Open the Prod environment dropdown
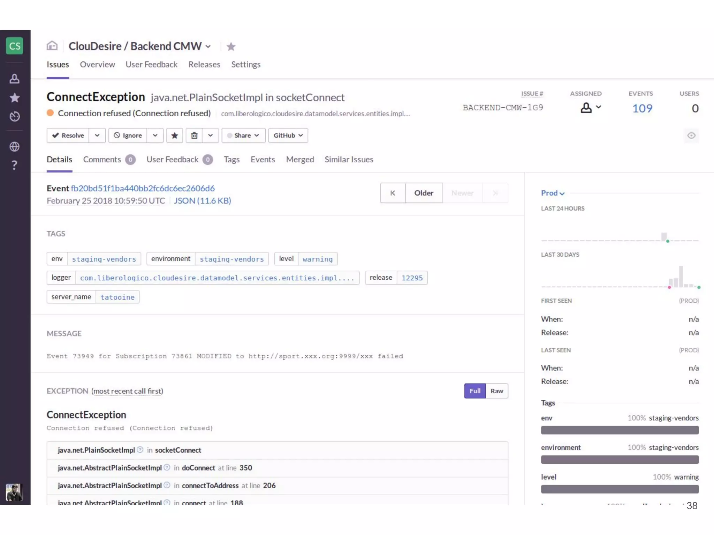Image resolution: width=714 pixels, height=535 pixels. [552, 193]
